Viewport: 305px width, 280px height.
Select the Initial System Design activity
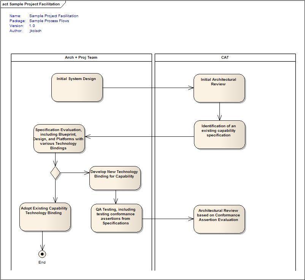coord(77,88)
